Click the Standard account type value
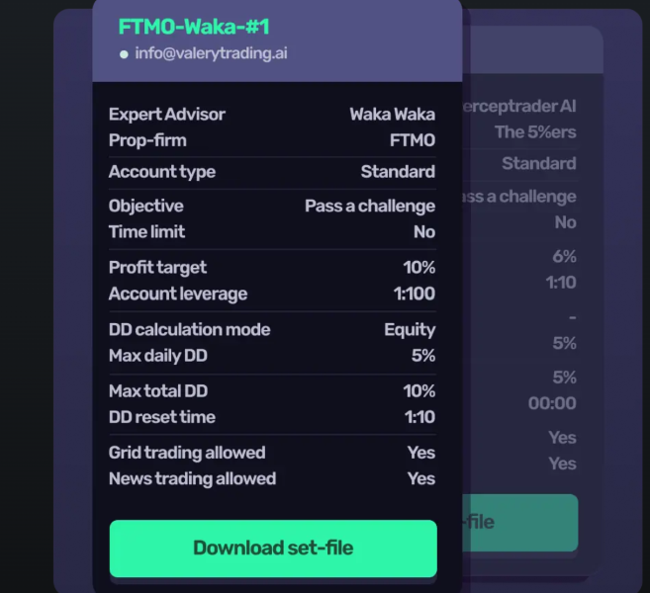Image resolution: width=650 pixels, height=593 pixels. pyautogui.click(x=398, y=172)
